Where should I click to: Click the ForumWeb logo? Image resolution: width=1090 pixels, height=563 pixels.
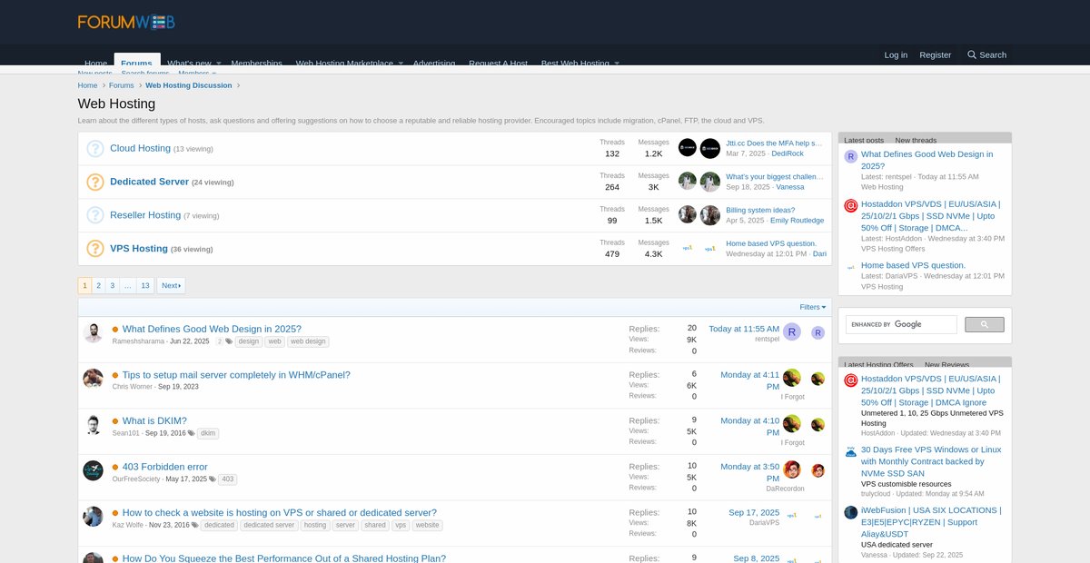[x=126, y=22]
